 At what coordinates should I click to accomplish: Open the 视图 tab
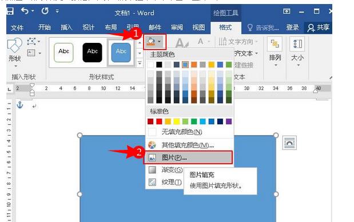198,27
